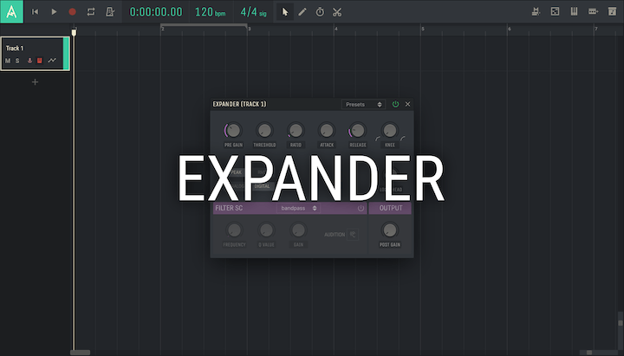This screenshot has width=624, height=356.
Task: Close the Expander window
Action: click(x=407, y=104)
